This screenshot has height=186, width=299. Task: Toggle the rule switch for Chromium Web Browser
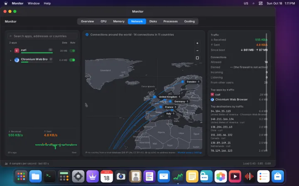[x=72, y=60]
